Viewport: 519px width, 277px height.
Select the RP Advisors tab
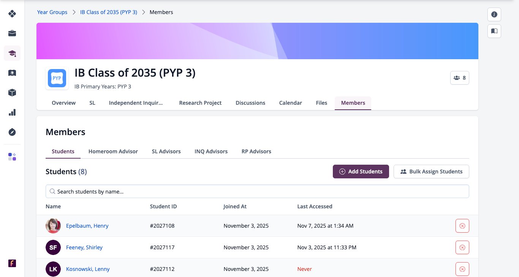[x=256, y=151]
